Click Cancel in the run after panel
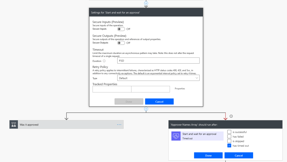Screen dimensions: 287x162 [238, 156]
